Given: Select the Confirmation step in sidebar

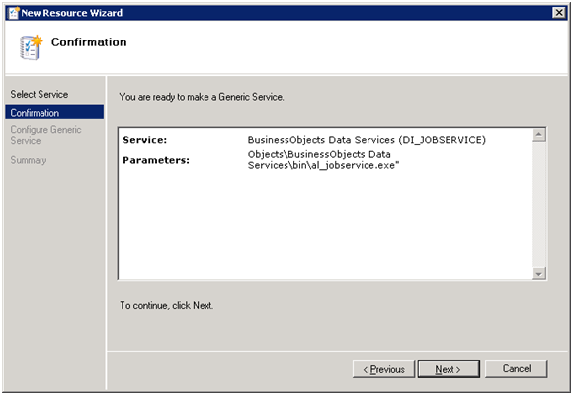Looking at the screenshot, I should tap(54, 113).
